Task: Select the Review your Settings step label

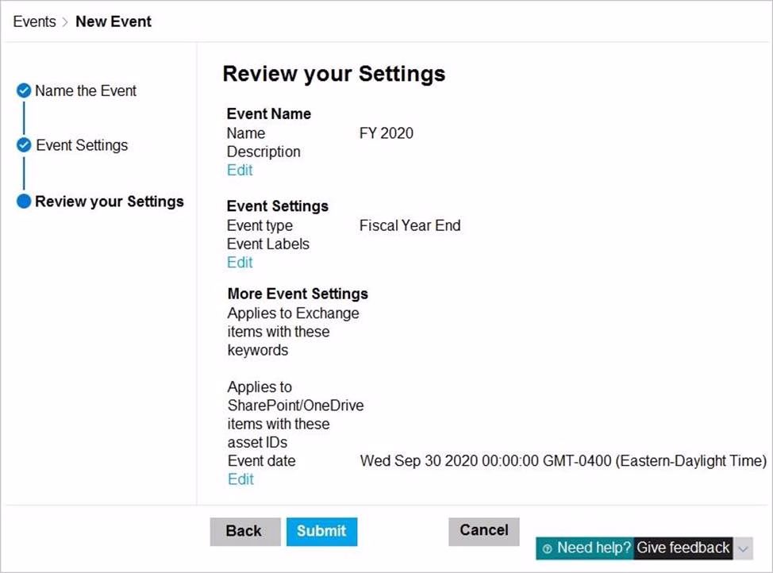Action: tap(110, 202)
